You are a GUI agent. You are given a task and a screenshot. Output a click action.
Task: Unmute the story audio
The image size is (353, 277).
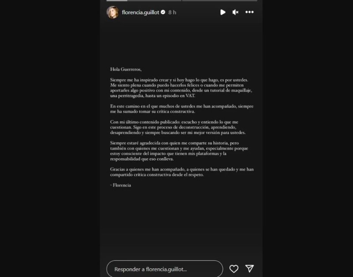tap(236, 12)
